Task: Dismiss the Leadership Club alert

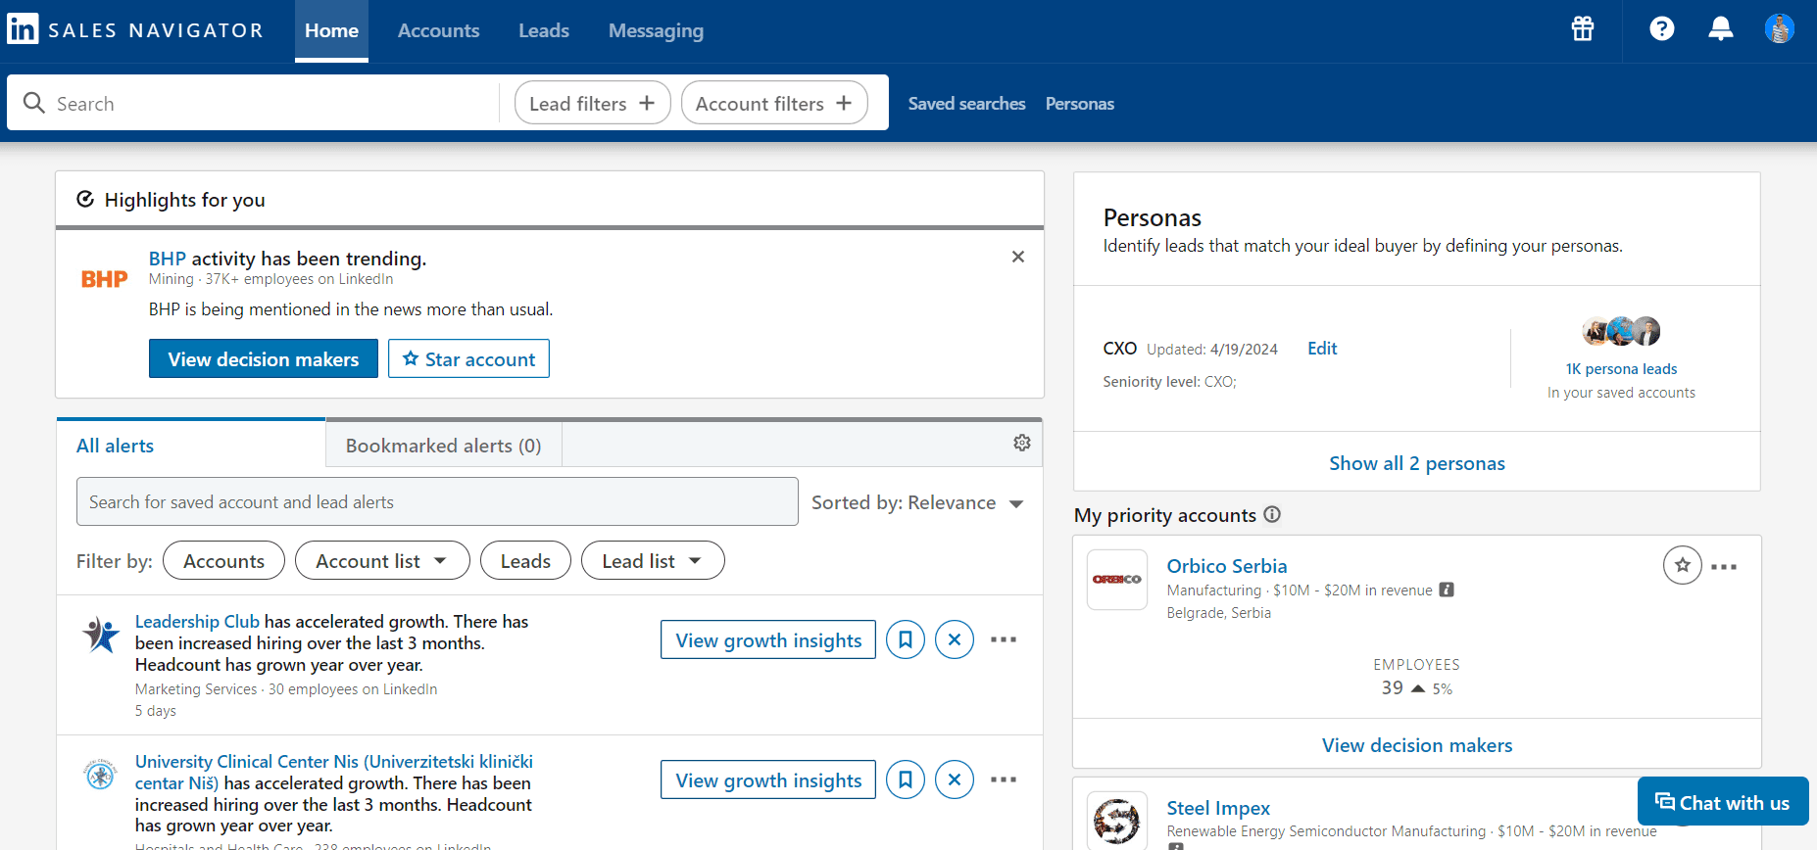Action: point(955,639)
